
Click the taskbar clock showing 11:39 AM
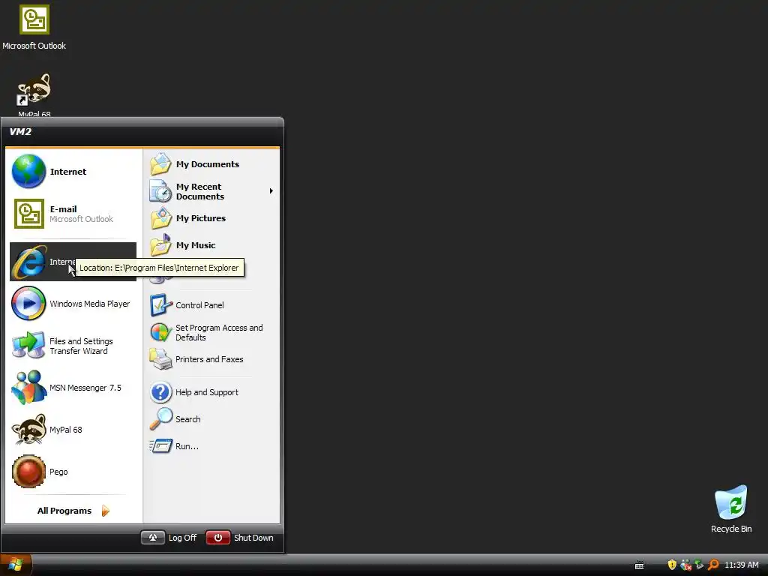[x=742, y=565]
